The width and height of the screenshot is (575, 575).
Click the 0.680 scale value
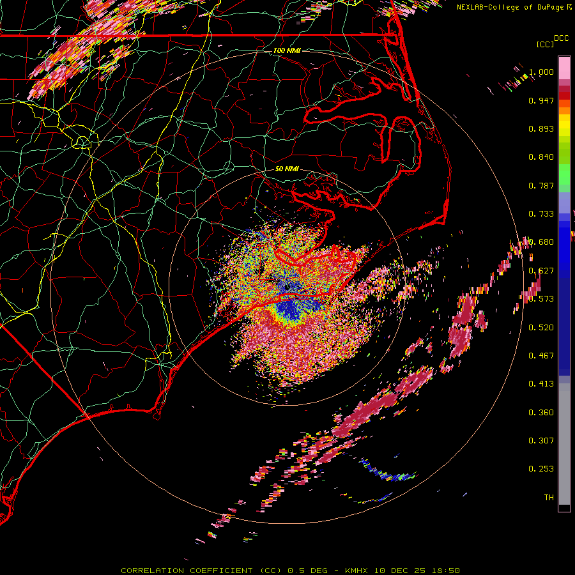tap(541, 242)
